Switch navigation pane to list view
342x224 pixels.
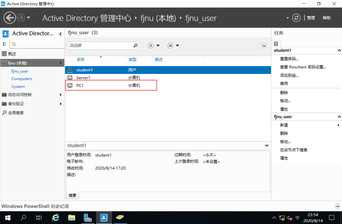(4, 44)
